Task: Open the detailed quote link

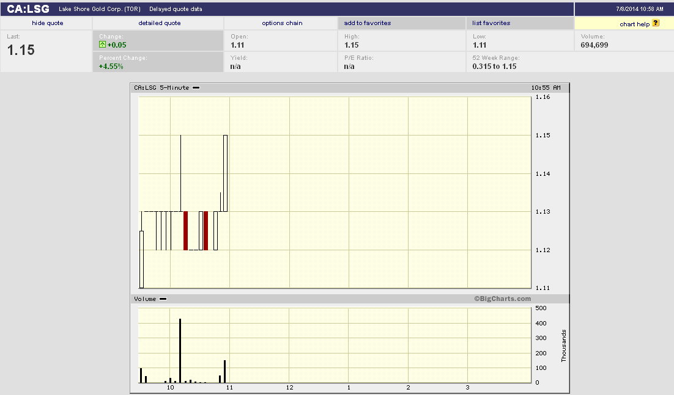Action: [160, 23]
